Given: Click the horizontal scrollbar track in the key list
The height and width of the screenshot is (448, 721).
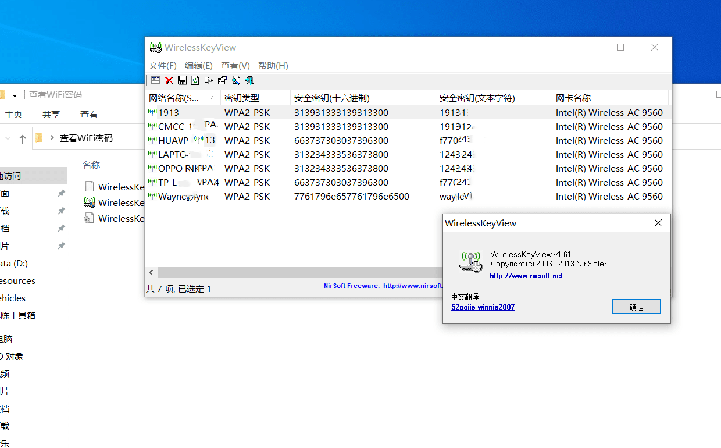Looking at the screenshot, I should [299, 272].
